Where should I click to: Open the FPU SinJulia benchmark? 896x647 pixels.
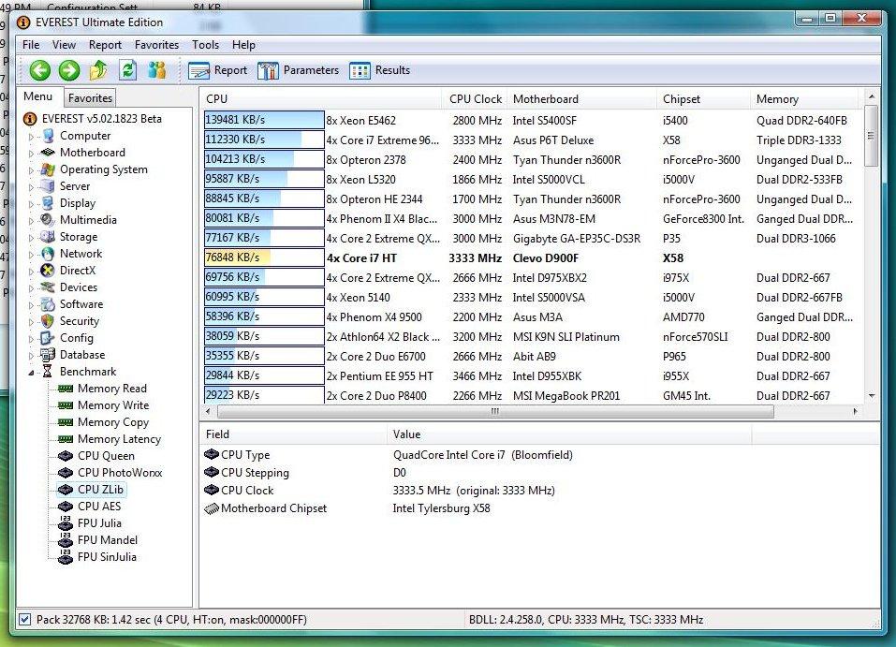tap(107, 557)
